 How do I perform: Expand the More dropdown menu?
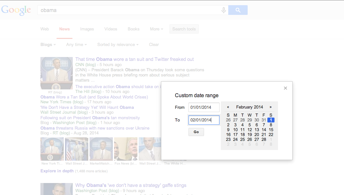click(x=156, y=29)
